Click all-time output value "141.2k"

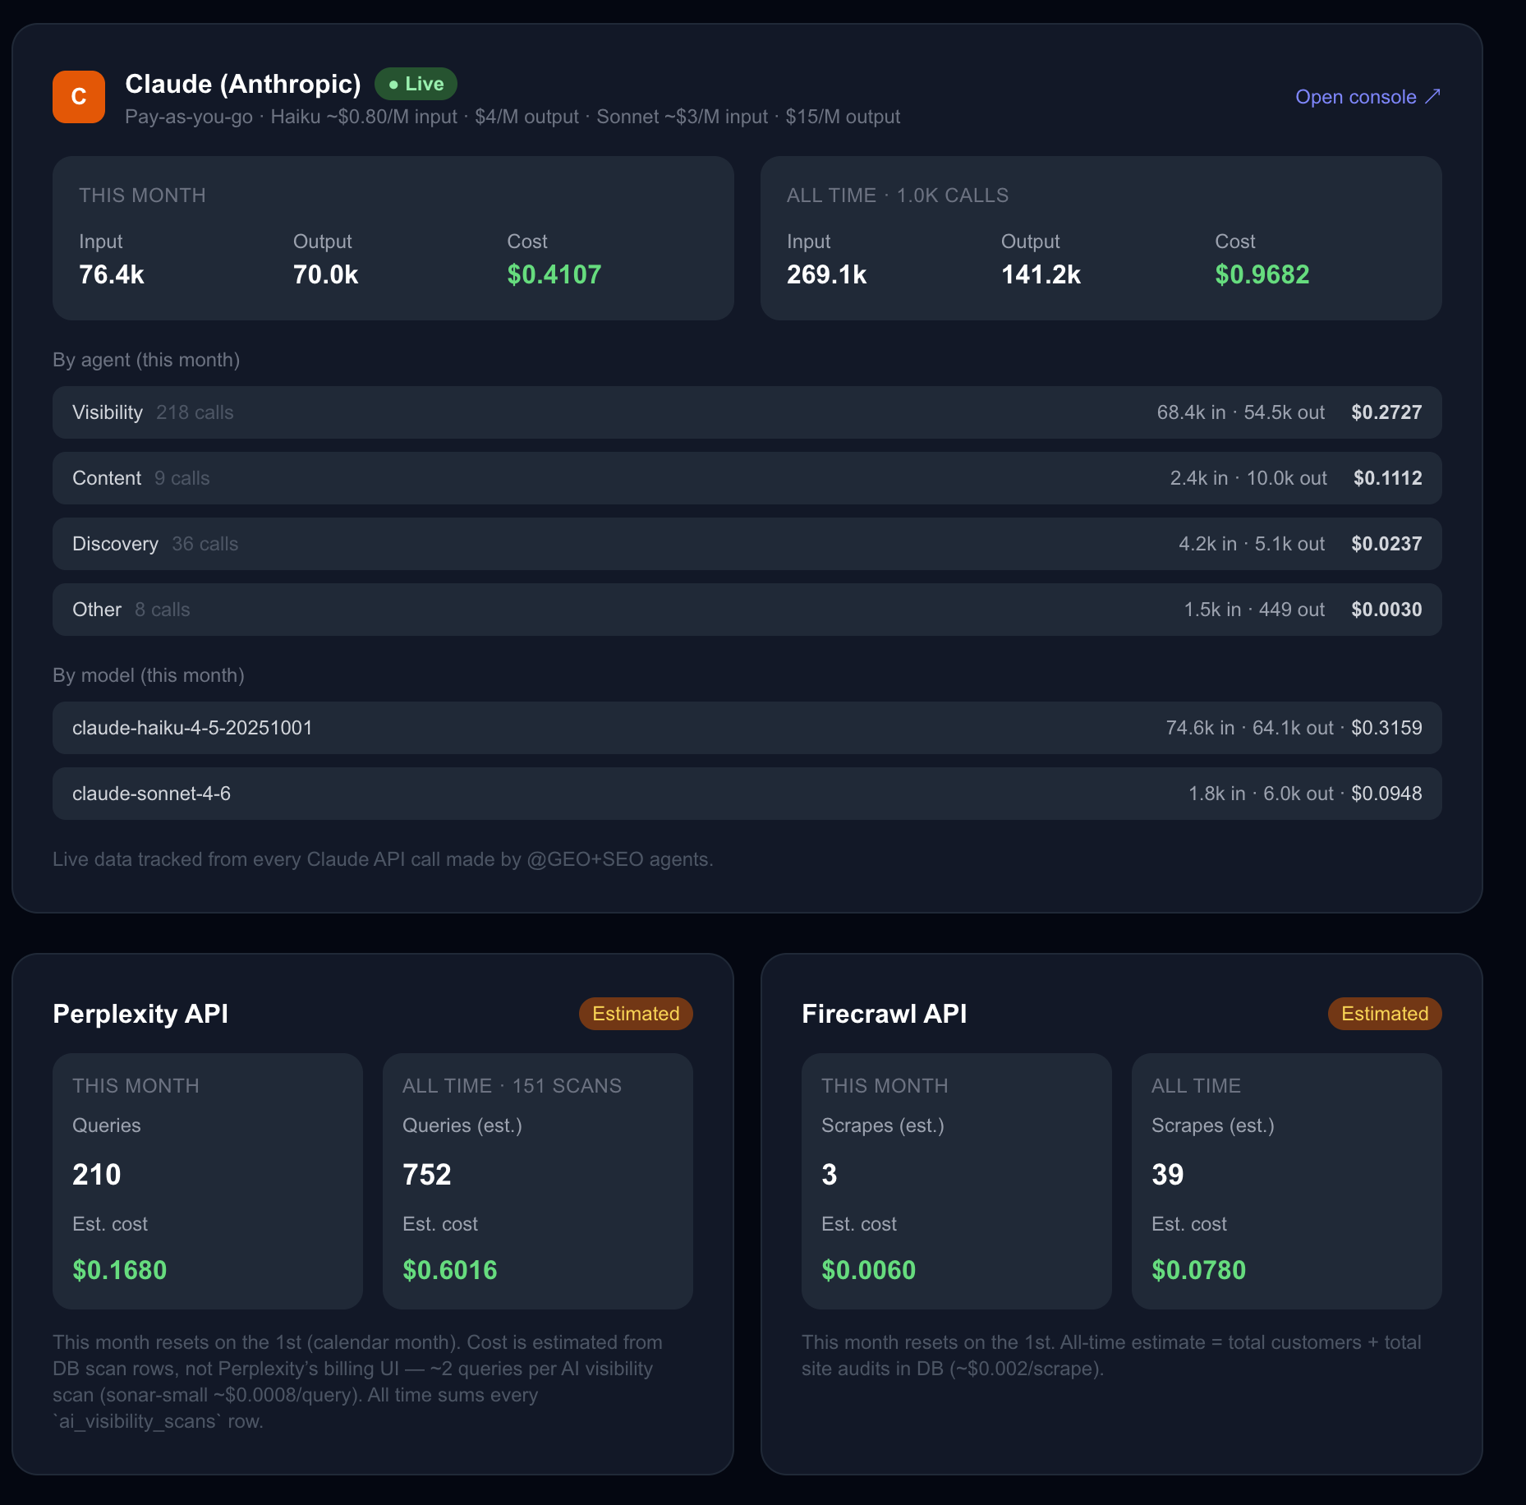pyautogui.click(x=1041, y=274)
